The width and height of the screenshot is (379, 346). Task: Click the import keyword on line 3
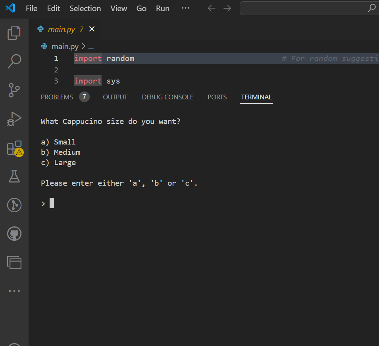(88, 81)
